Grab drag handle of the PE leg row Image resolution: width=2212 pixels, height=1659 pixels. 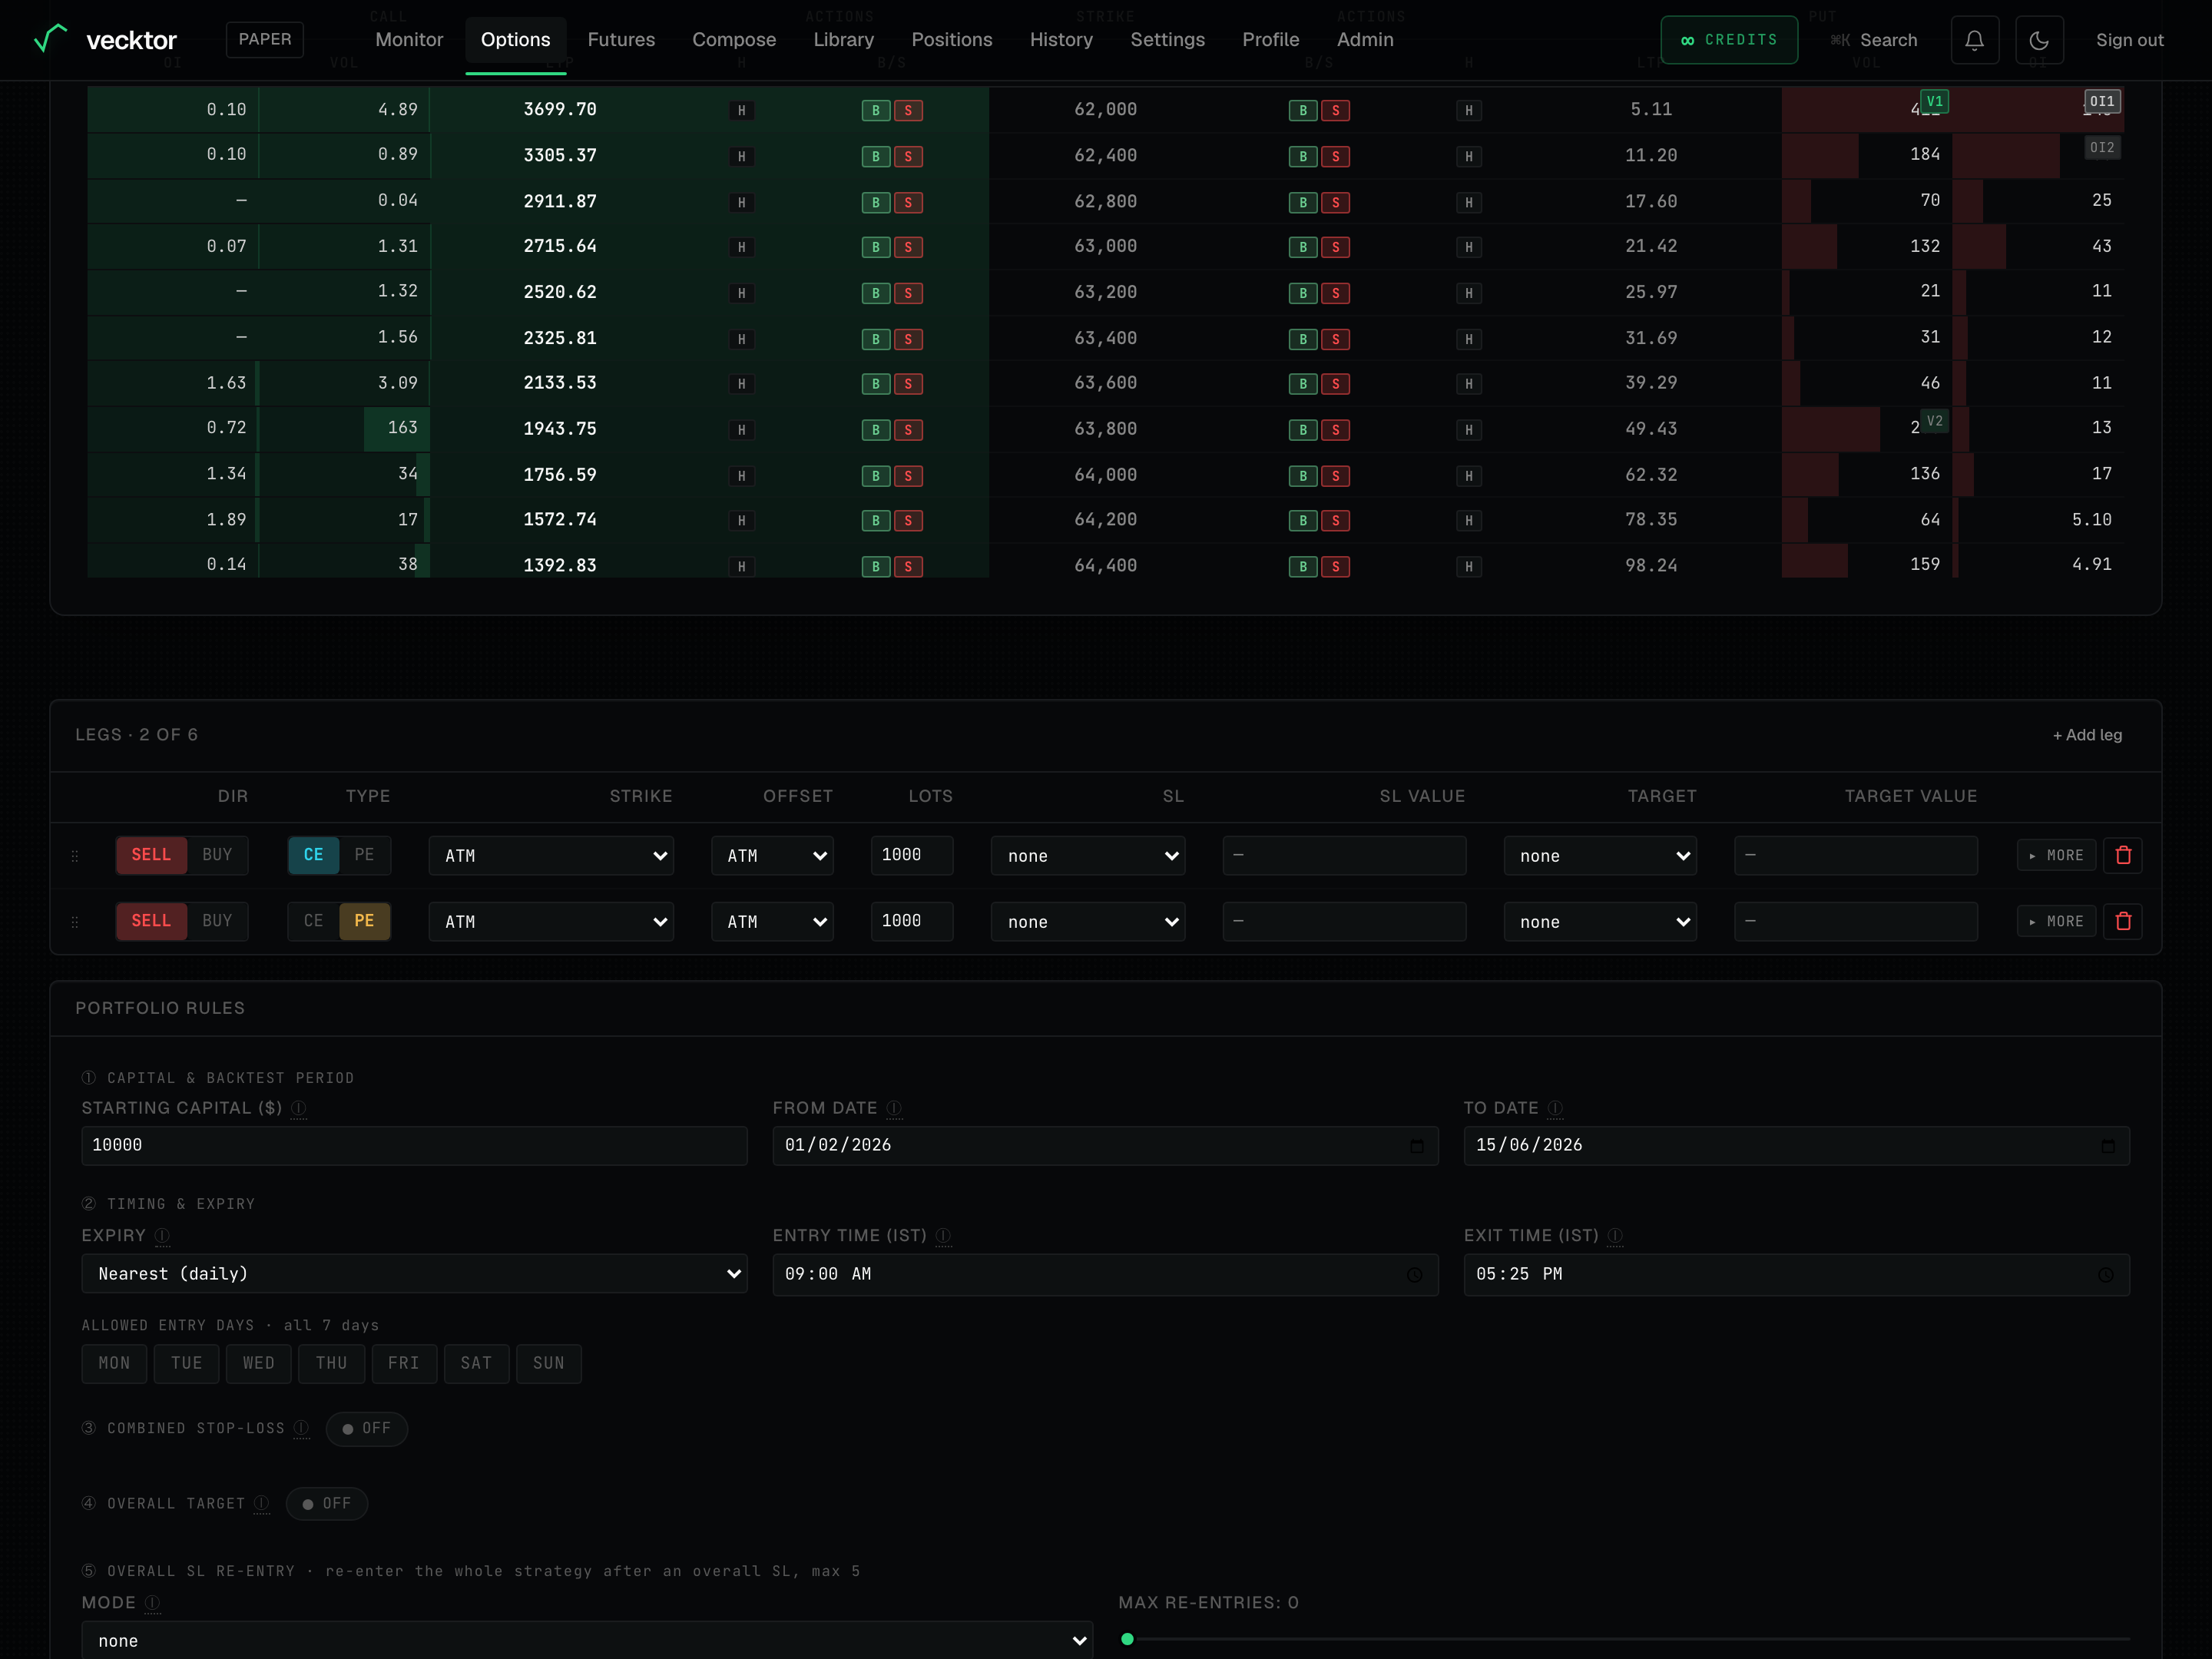pos(75,922)
